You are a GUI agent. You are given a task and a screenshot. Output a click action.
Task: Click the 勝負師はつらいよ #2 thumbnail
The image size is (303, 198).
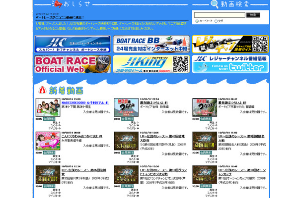205,107
